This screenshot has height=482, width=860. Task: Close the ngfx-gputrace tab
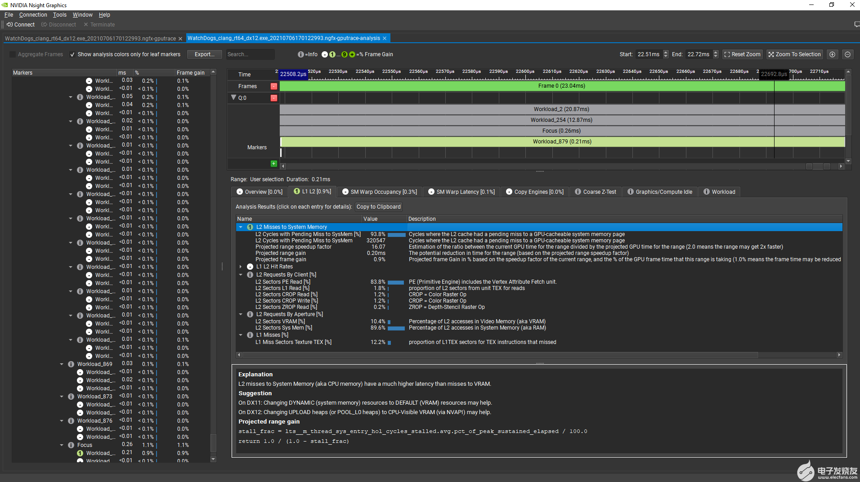pos(180,39)
